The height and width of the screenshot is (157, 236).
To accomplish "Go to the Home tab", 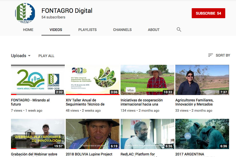I will [28, 30].
